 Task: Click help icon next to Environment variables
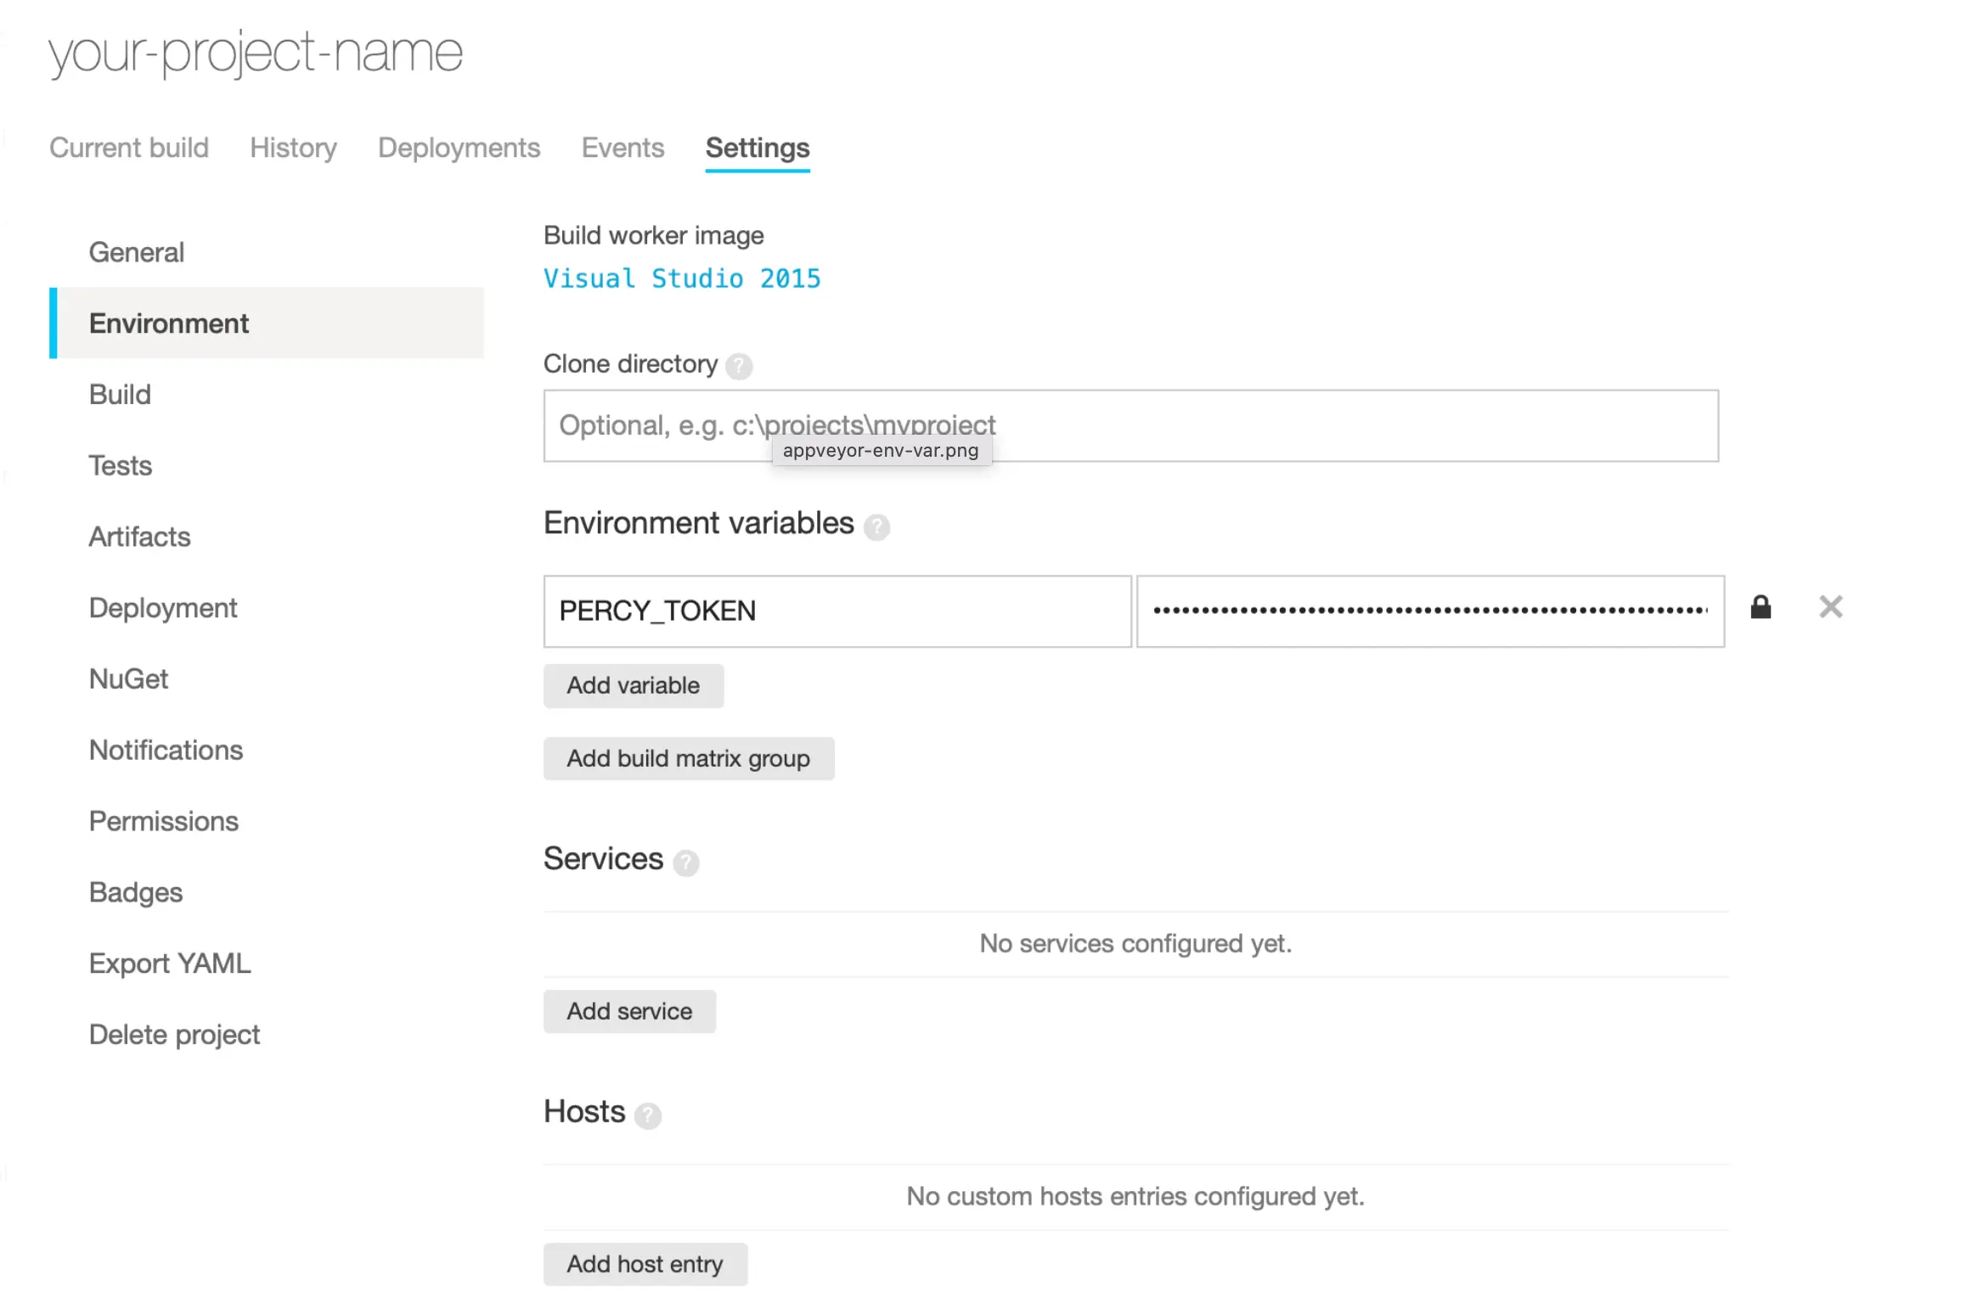pos(876,527)
